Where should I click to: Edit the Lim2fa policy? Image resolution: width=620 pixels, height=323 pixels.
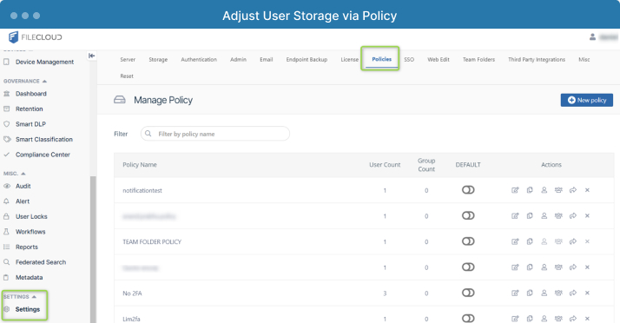click(515, 319)
